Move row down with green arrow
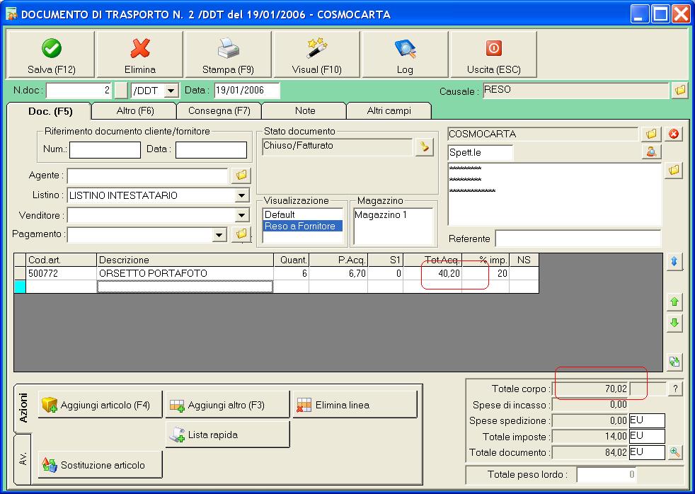Image resolution: width=695 pixels, height=494 pixels. (674, 323)
